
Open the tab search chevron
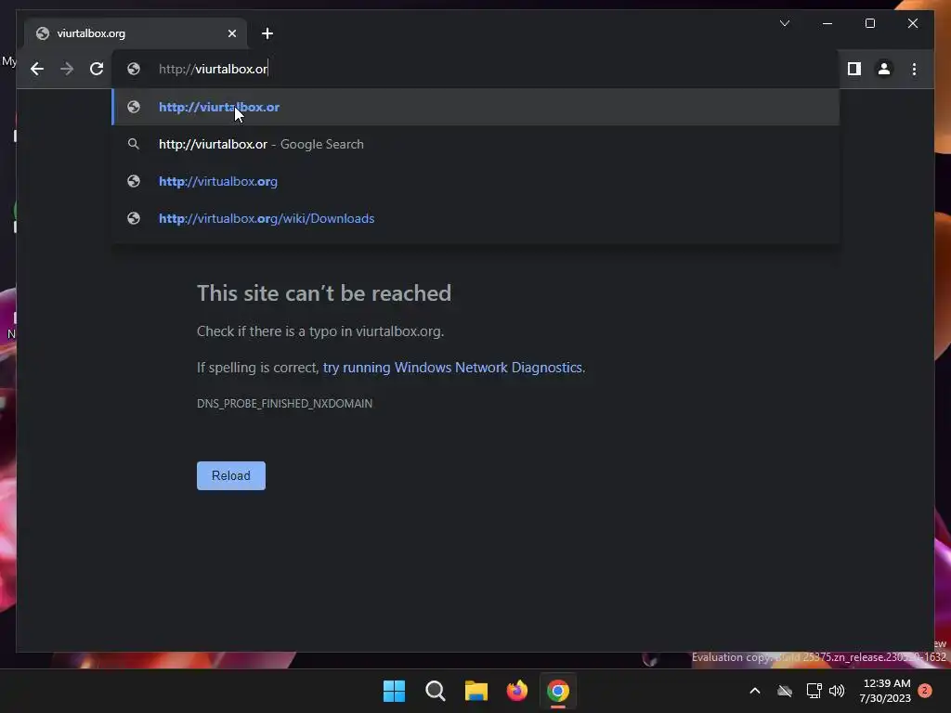(784, 23)
